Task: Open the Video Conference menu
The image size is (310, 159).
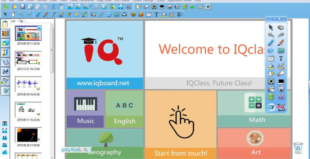Action: 82,1
